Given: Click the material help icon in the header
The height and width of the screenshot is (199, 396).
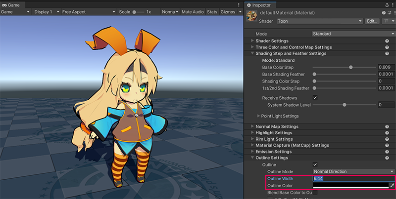Looking at the screenshot, I should point(384,13).
